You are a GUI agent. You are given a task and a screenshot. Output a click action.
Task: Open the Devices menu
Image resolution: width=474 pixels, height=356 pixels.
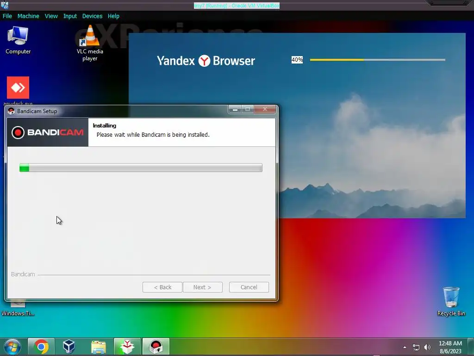coord(92,16)
